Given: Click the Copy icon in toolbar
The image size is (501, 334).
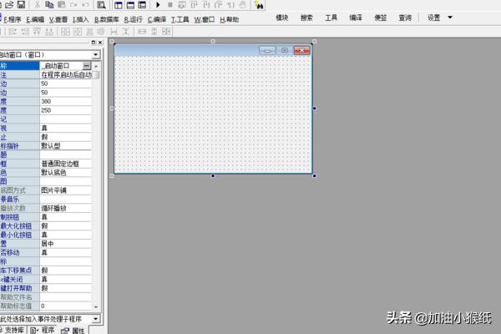Looking at the screenshot, I should coord(49,5).
